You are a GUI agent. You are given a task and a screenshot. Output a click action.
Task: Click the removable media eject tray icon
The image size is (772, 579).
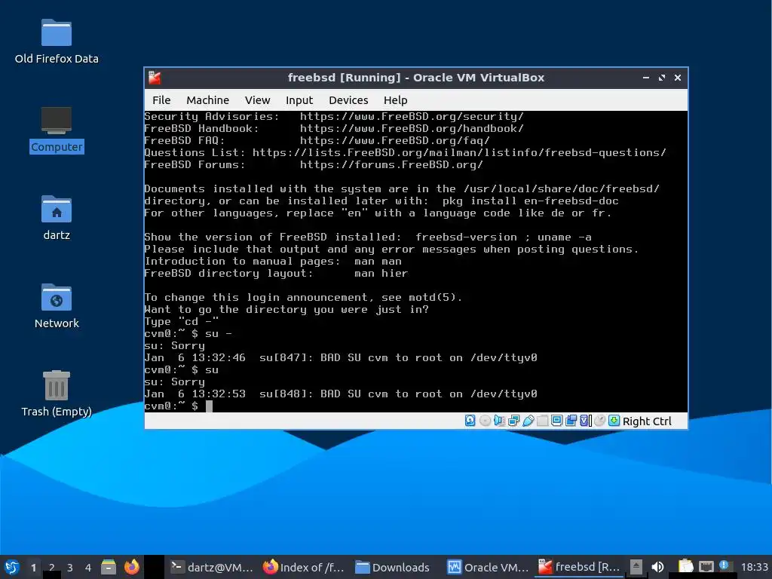pos(636,567)
